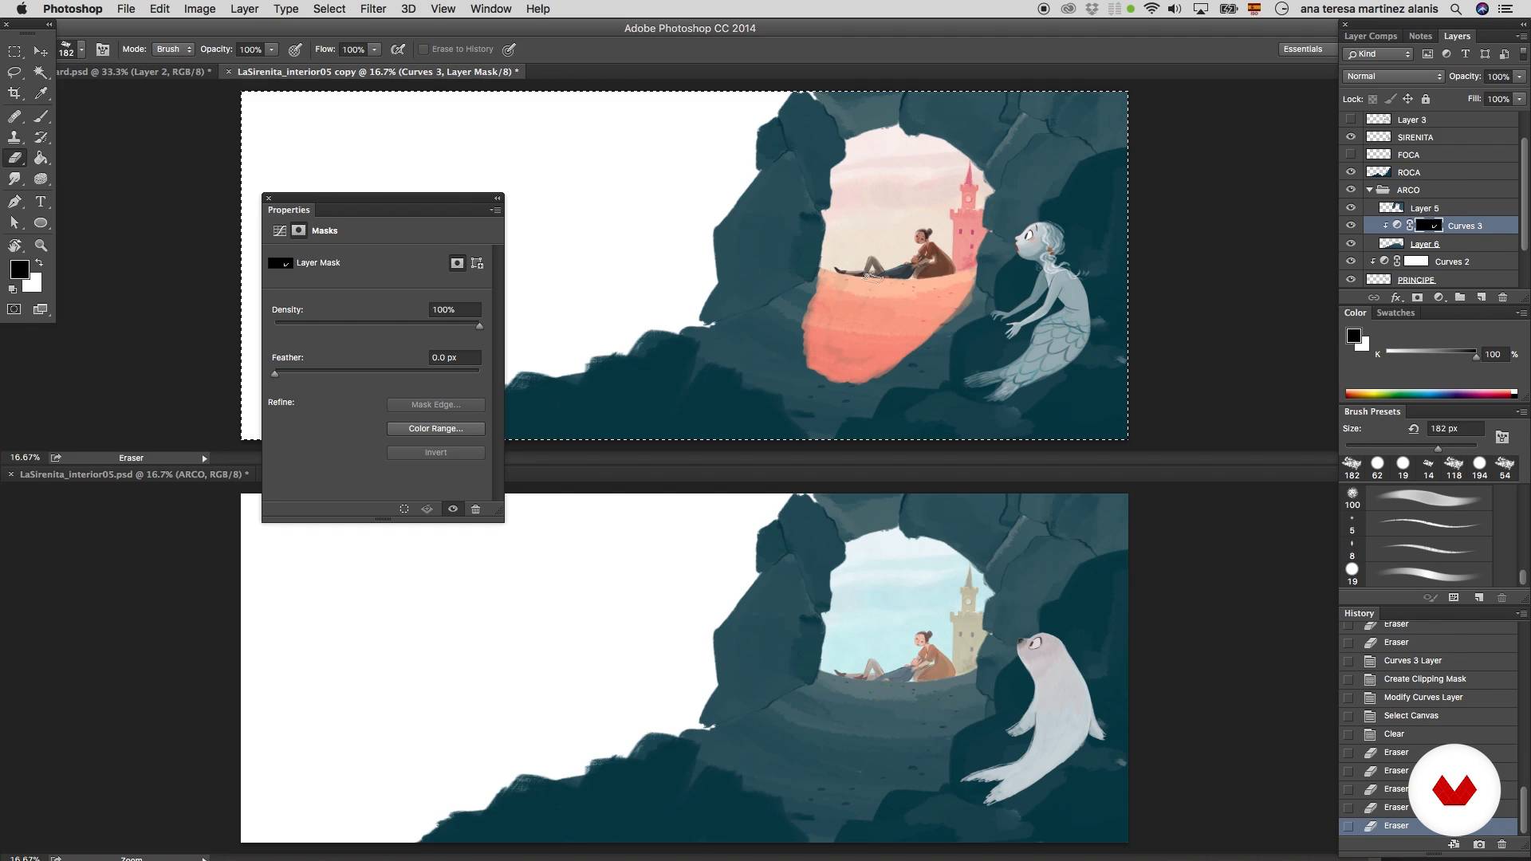Open the Filter menu
The height and width of the screenshot is (861, 1531).
(372, 9)
